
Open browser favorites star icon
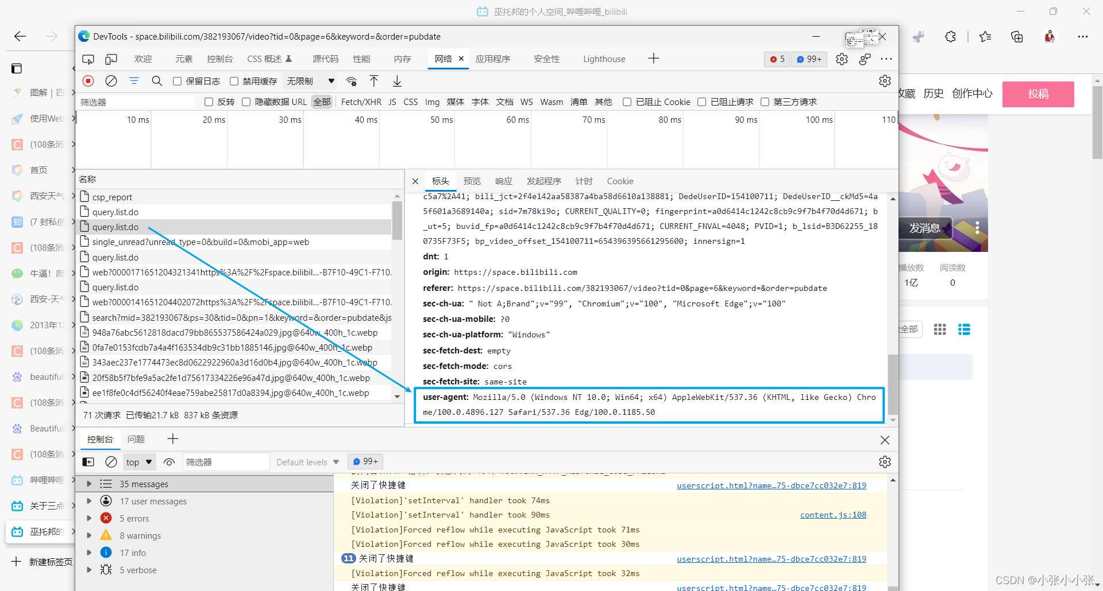[x=985, y=37]
